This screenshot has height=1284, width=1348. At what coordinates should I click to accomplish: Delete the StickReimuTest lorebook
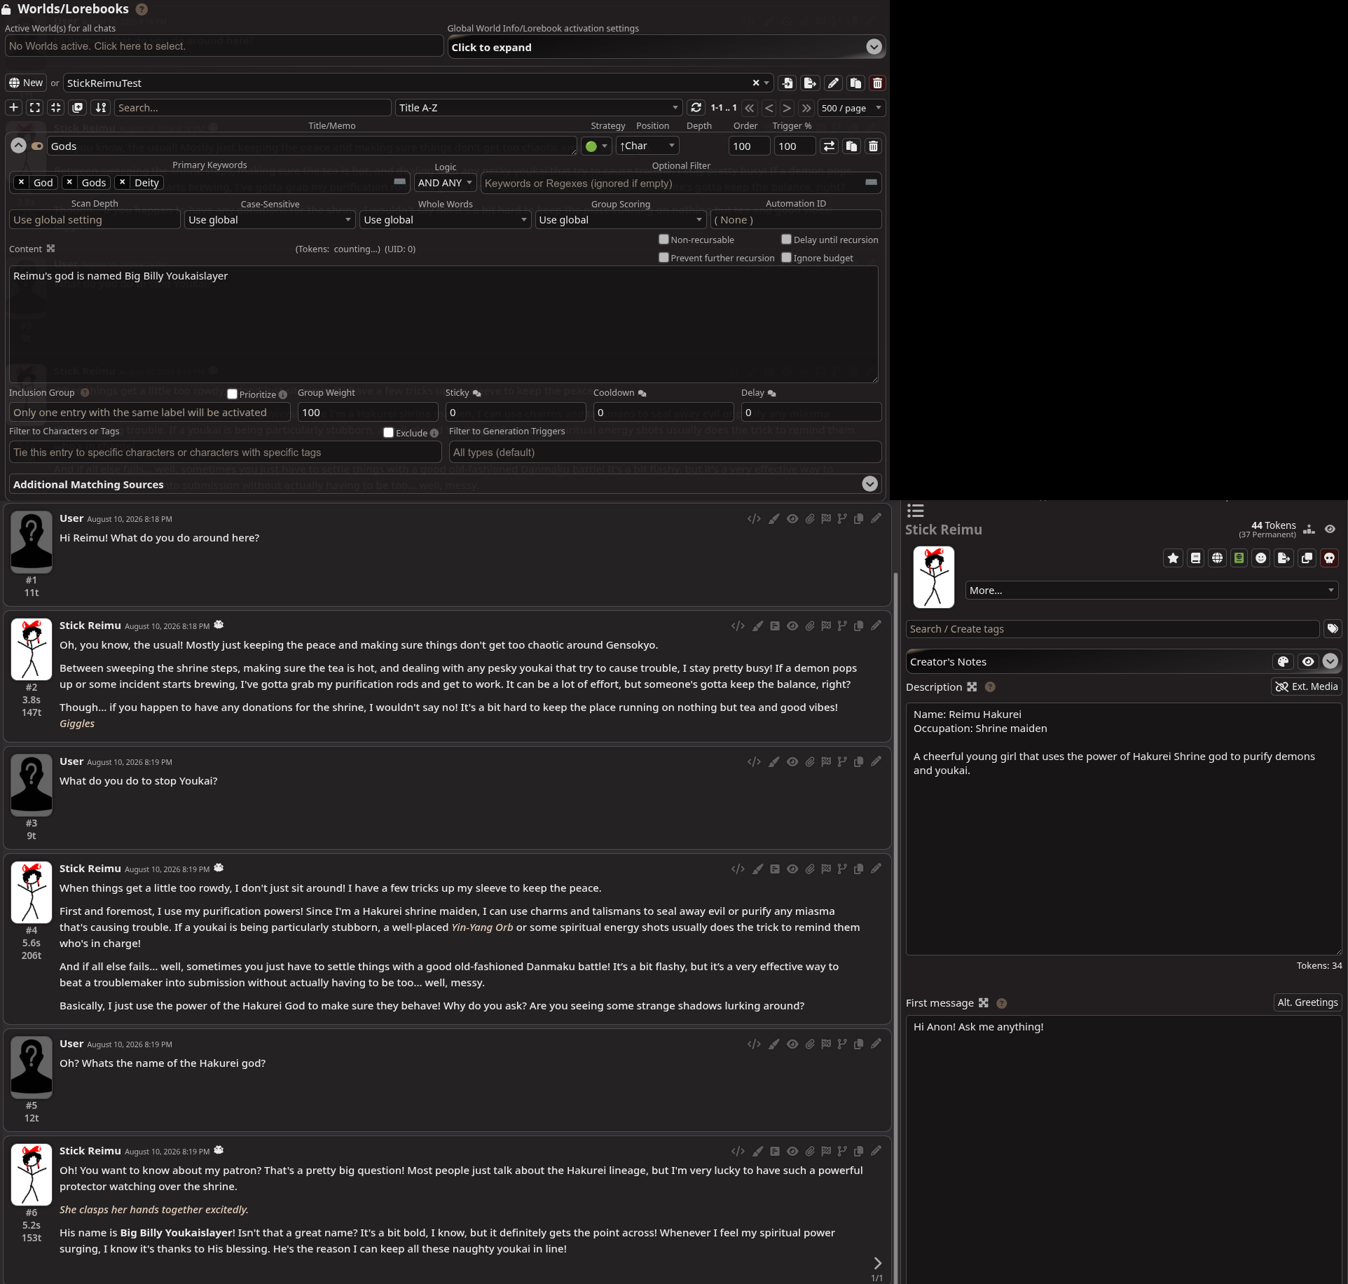(x=877, y=83)
